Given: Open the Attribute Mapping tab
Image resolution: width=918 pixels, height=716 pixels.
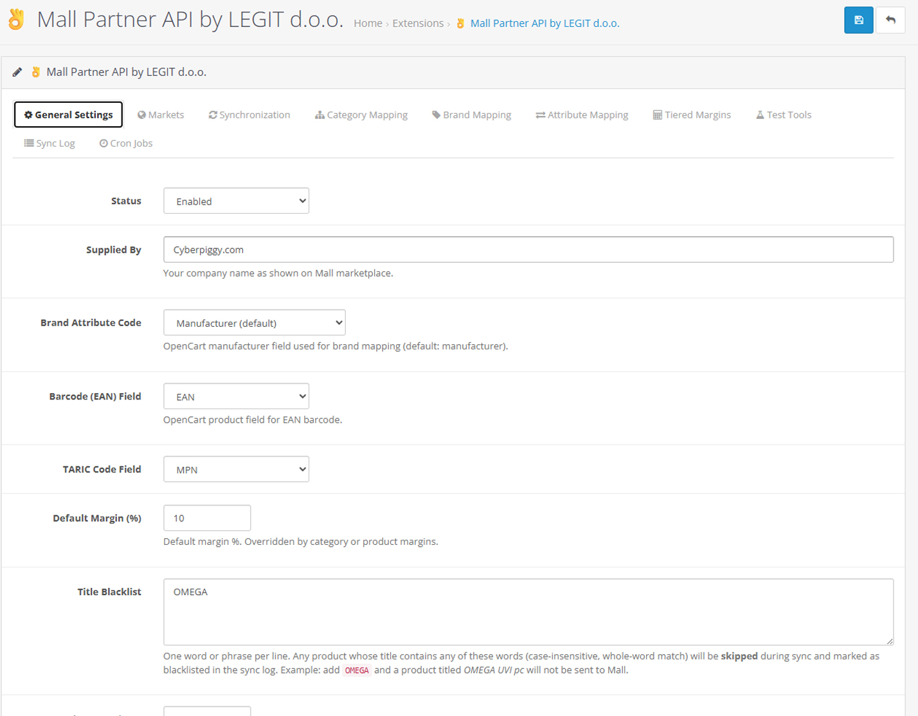Looking at the screenshot, I should coord(582,115).
